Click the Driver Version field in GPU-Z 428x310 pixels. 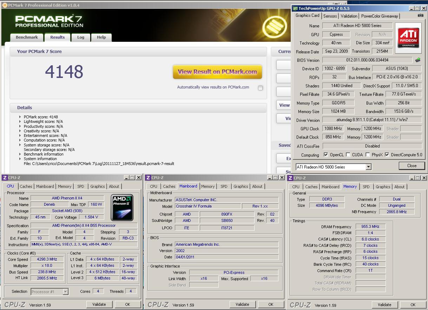[372, 120]
